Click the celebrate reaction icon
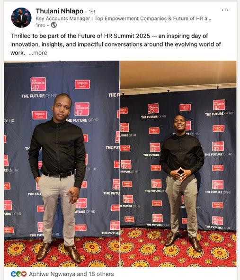Screen dimensions: 240x280 [18, 274]
